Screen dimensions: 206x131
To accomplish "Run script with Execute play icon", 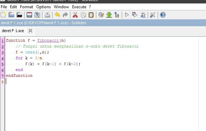I will pos(127,15).
